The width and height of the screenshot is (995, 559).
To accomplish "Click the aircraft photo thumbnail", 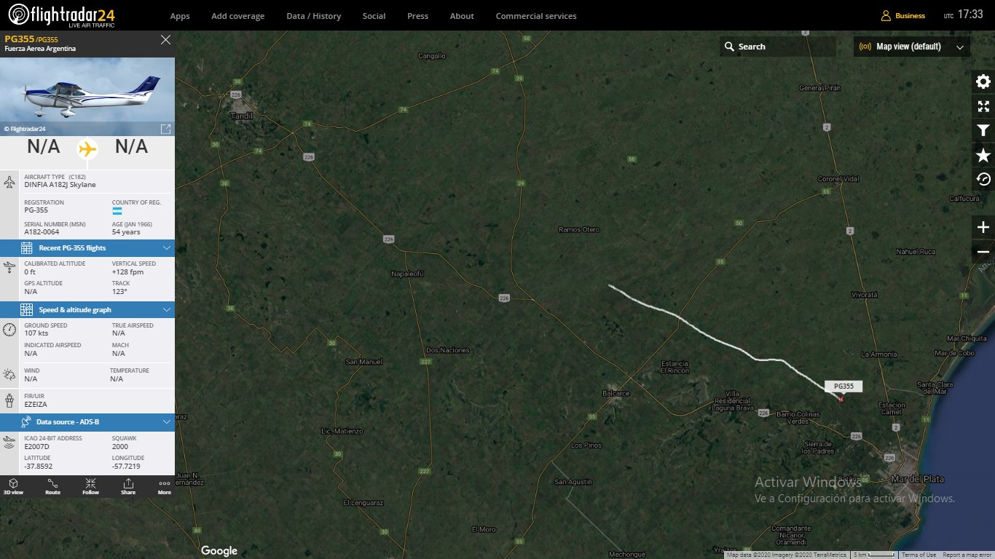I will 87,96.
